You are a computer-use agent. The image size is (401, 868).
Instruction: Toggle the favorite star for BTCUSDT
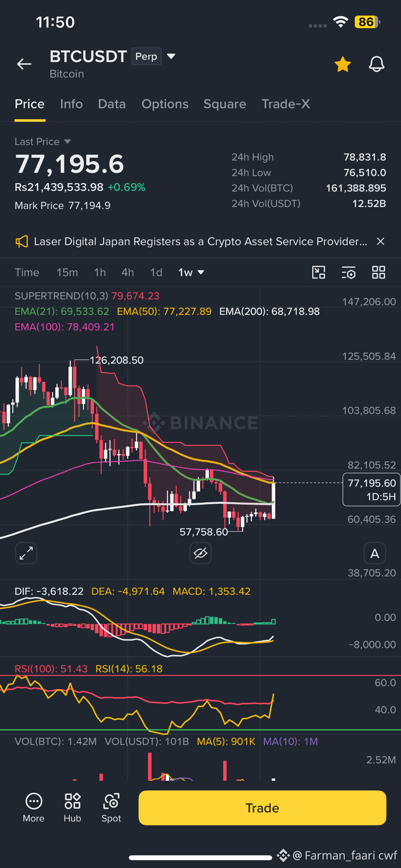[342, 64]
